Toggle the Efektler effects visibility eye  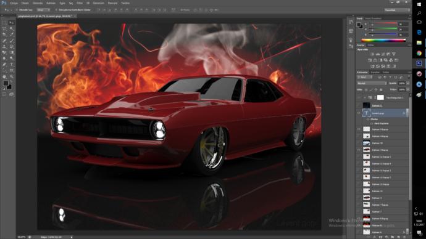367,119
